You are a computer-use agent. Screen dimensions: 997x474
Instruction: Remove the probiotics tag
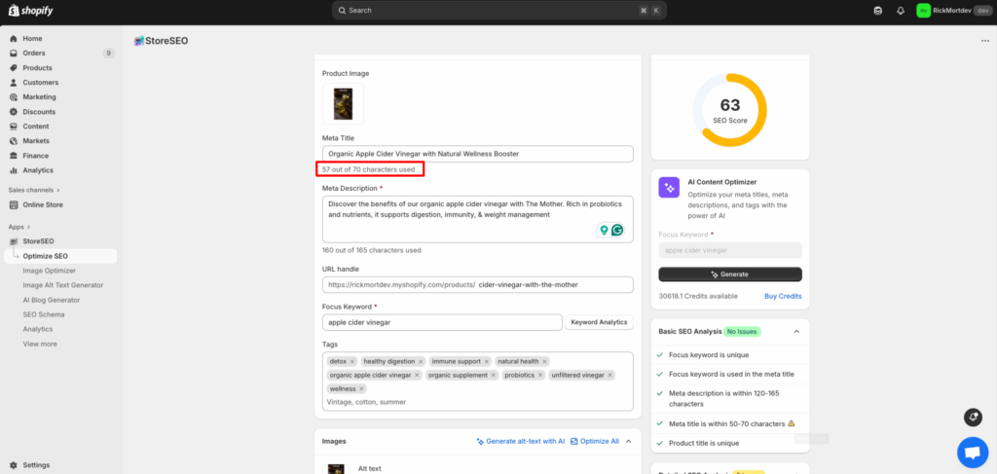540,375
